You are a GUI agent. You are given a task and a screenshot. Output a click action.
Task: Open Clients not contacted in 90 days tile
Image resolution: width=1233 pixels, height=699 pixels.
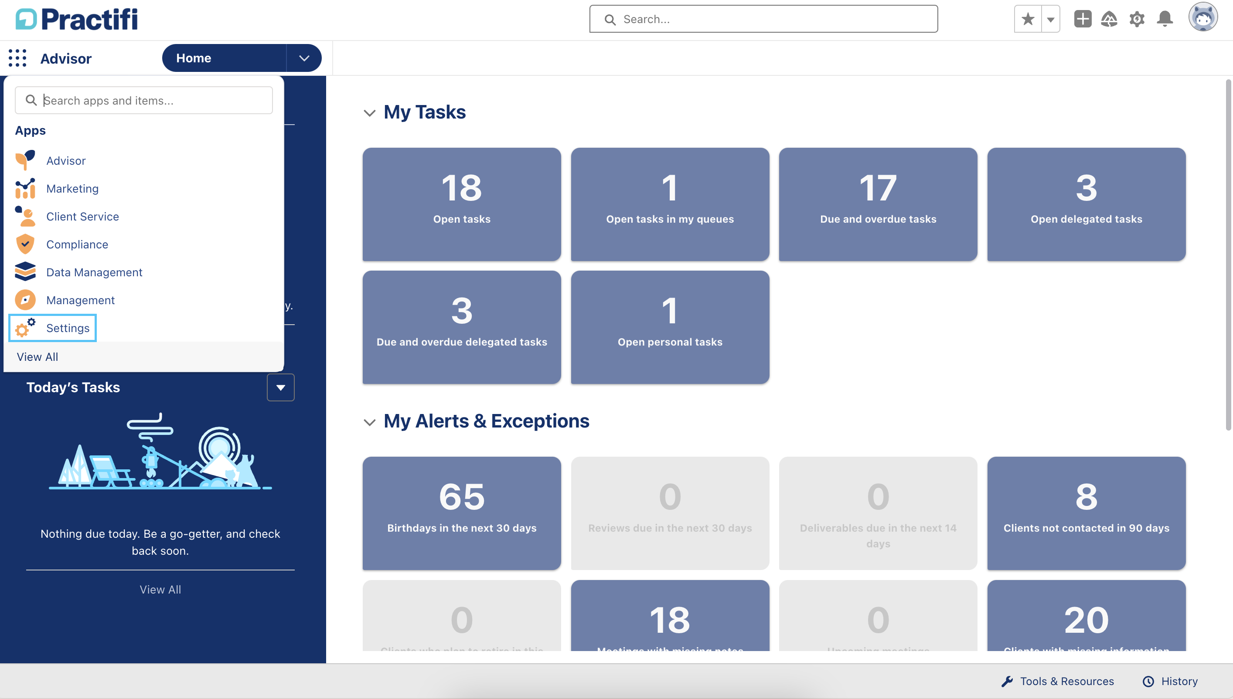tap(1086, 513)
